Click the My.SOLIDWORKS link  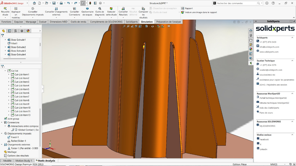pyautogui.click(x=267, y=126)
